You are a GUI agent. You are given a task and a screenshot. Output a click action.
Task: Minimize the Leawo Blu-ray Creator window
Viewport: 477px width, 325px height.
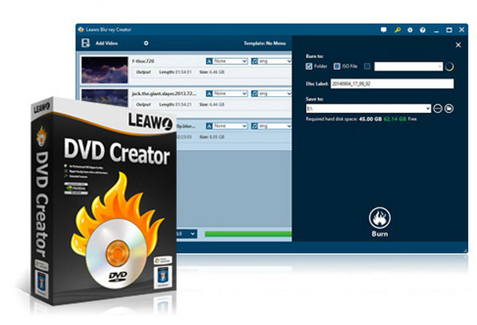click(x=436, y=30)
